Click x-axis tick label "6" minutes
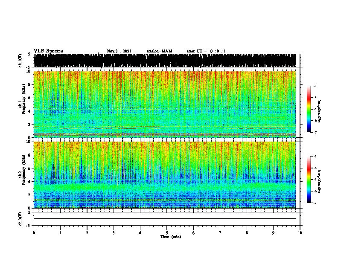Screen dimensions: 338x261 click(194, 233)
